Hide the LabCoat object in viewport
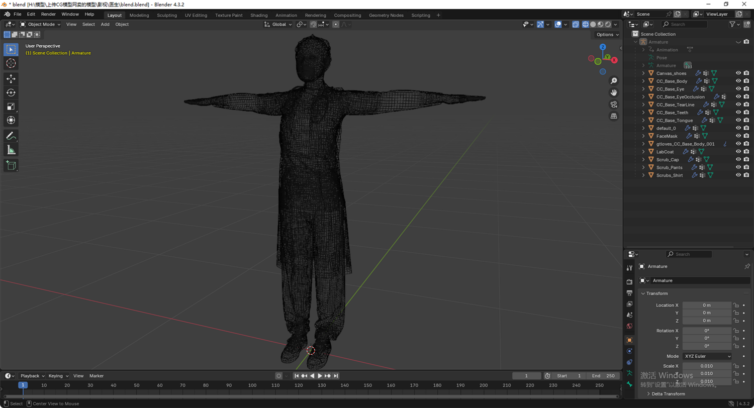 pyautogui.click(x=738, y=152)
